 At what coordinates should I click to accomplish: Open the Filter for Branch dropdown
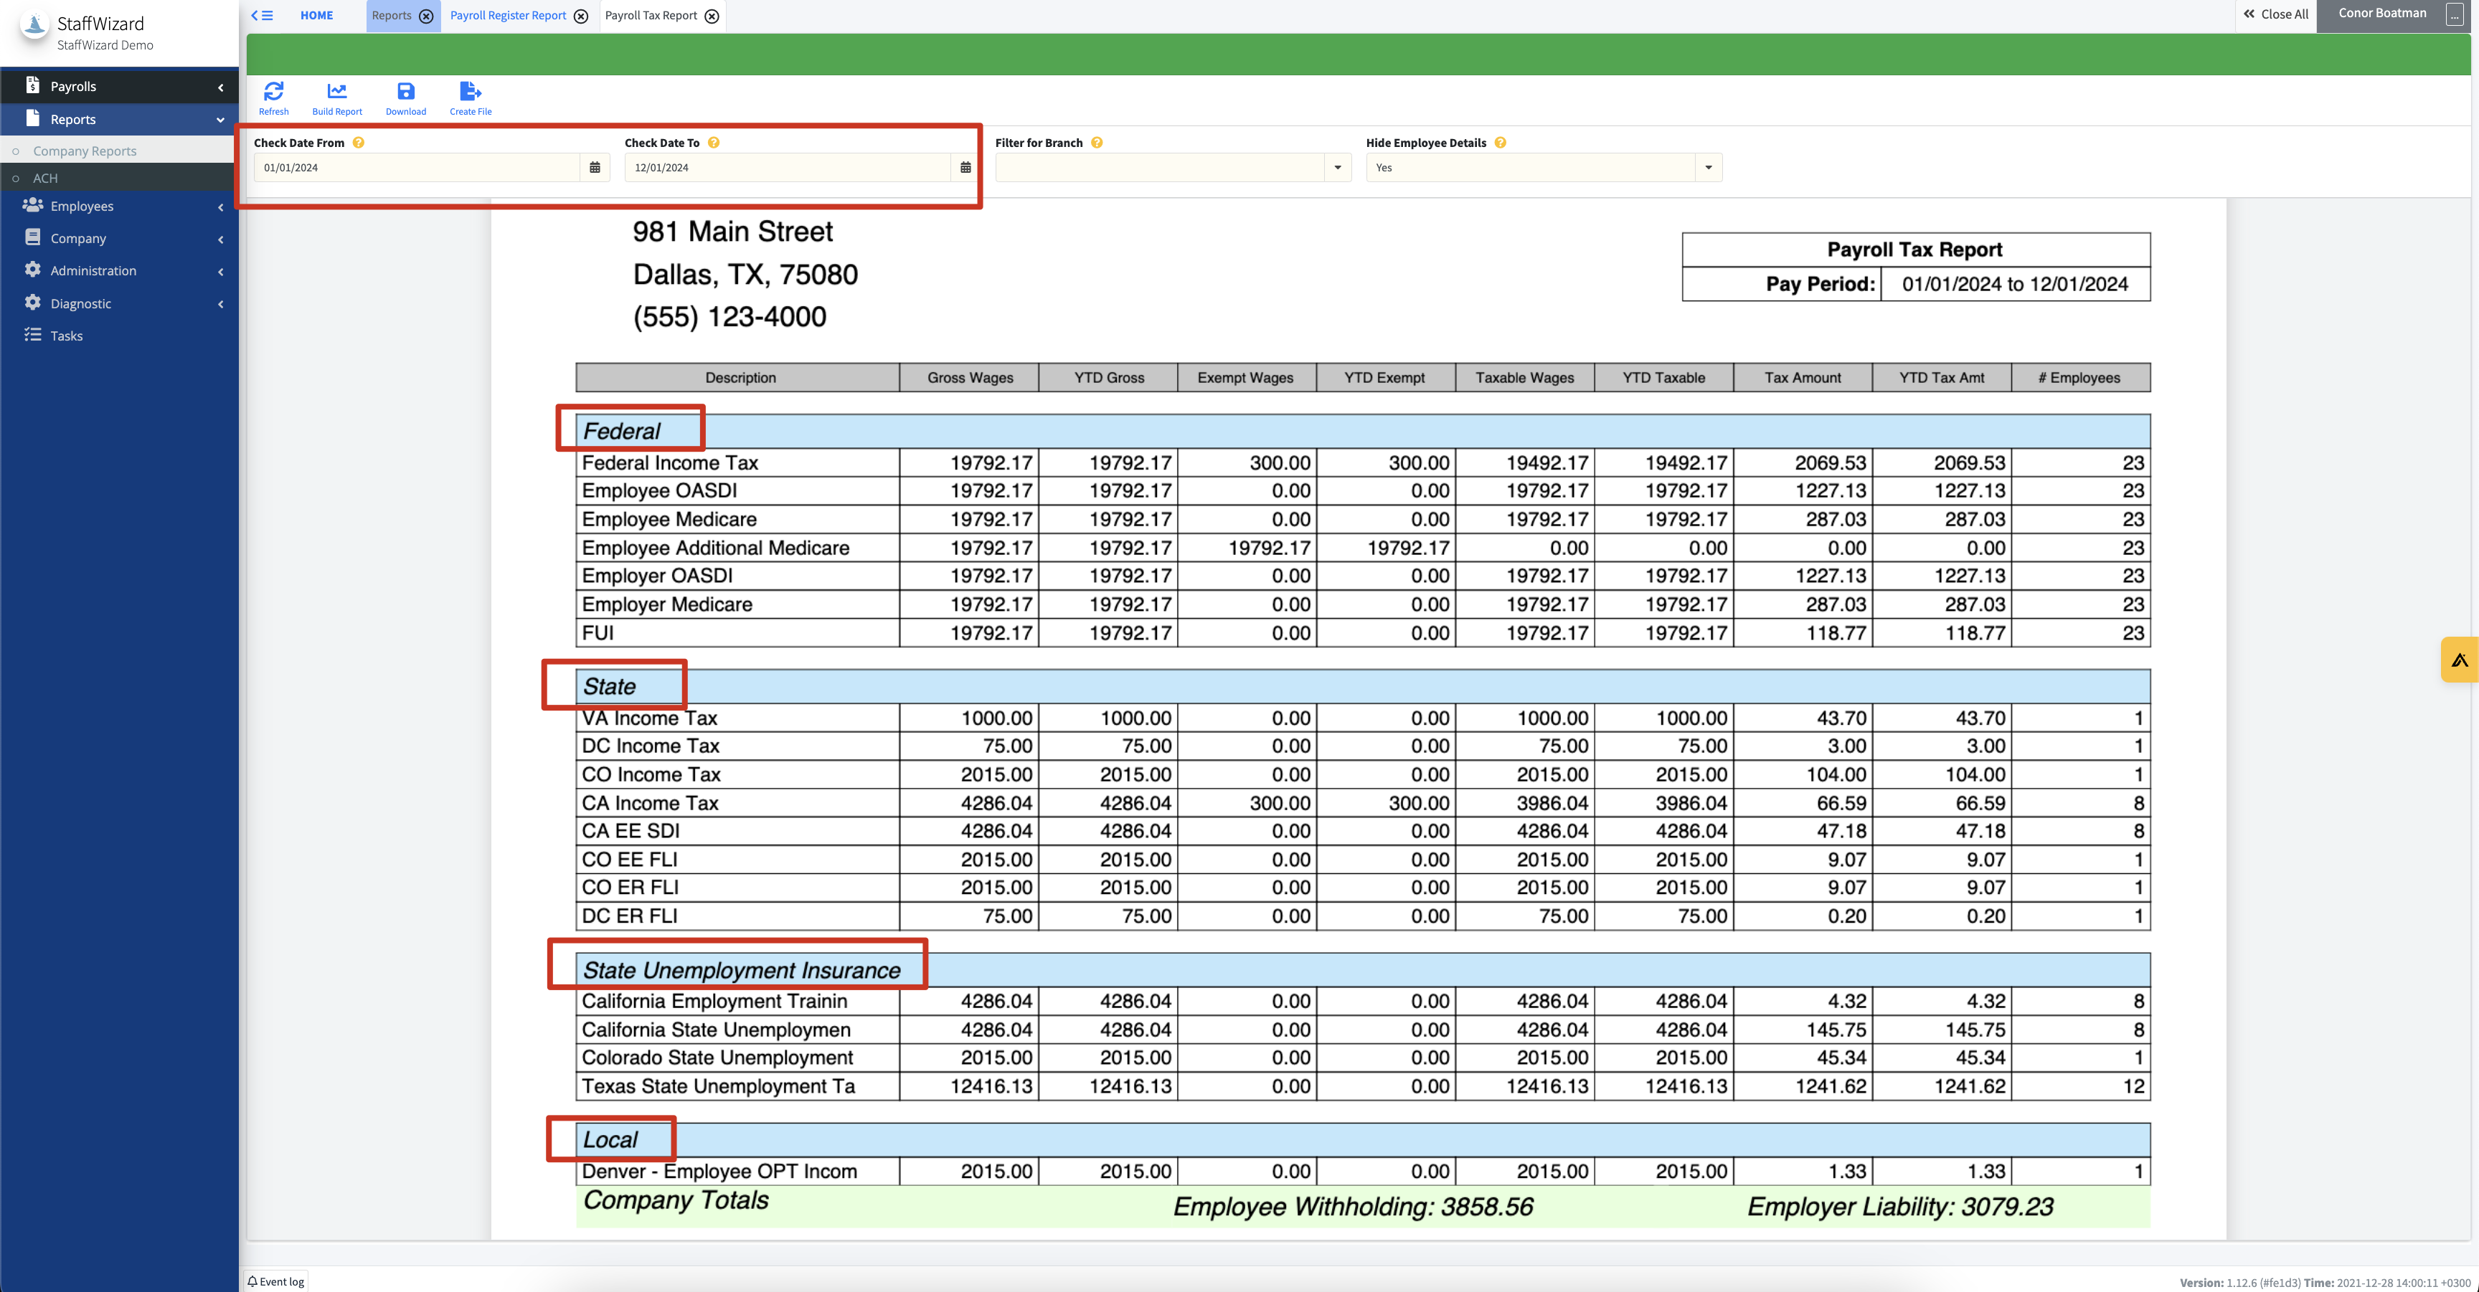tap(1337, 167)
